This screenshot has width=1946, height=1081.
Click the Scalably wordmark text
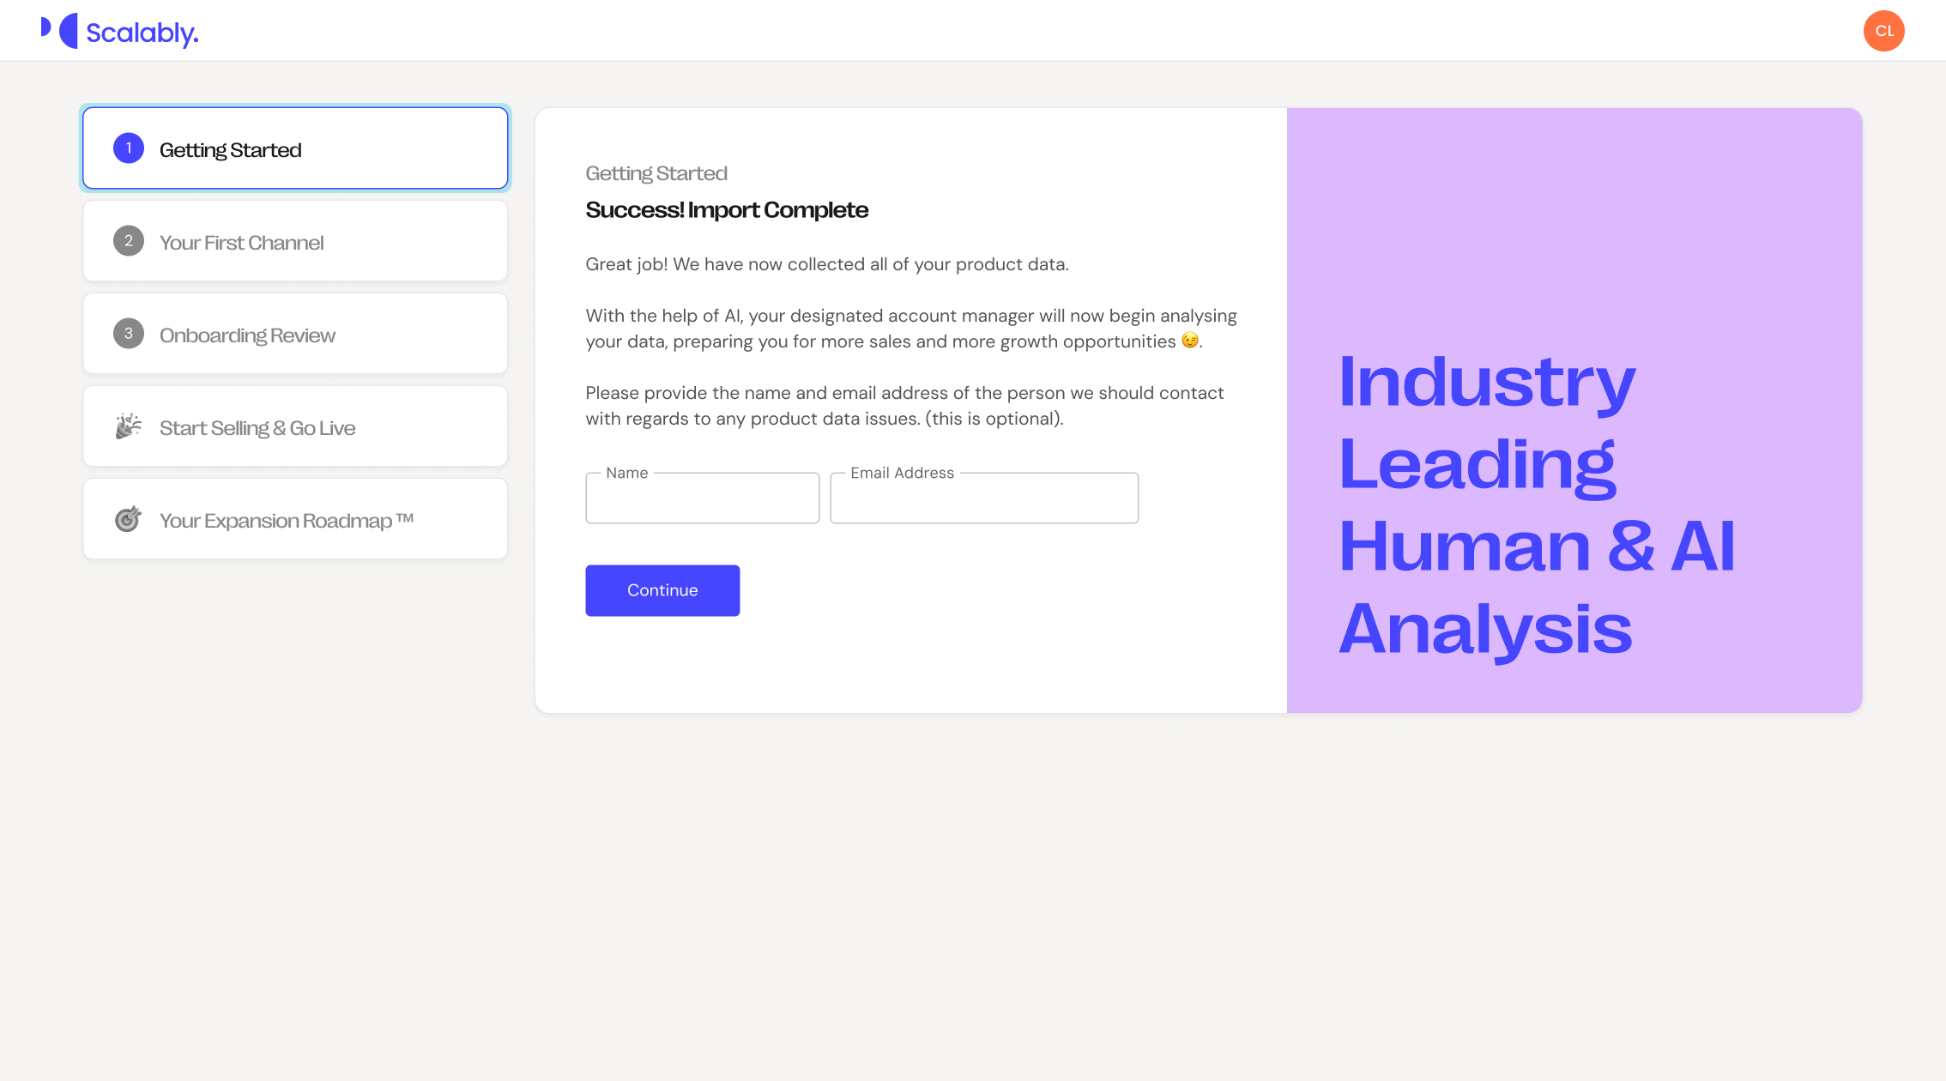pyautogui.click(x=142, y=33)
